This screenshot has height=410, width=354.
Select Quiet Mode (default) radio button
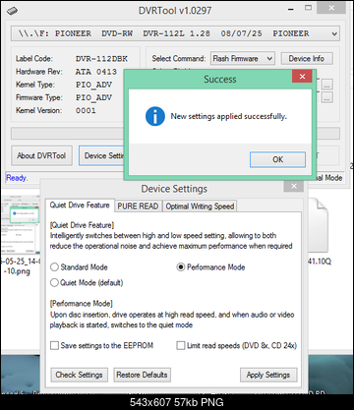[54, 282]
